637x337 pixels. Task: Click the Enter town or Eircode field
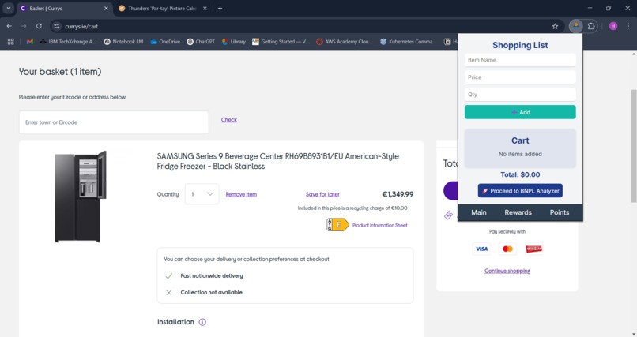[114, 122]
